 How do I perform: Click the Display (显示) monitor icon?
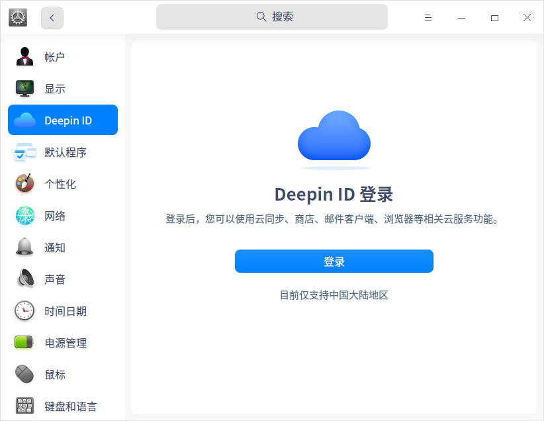24,88
